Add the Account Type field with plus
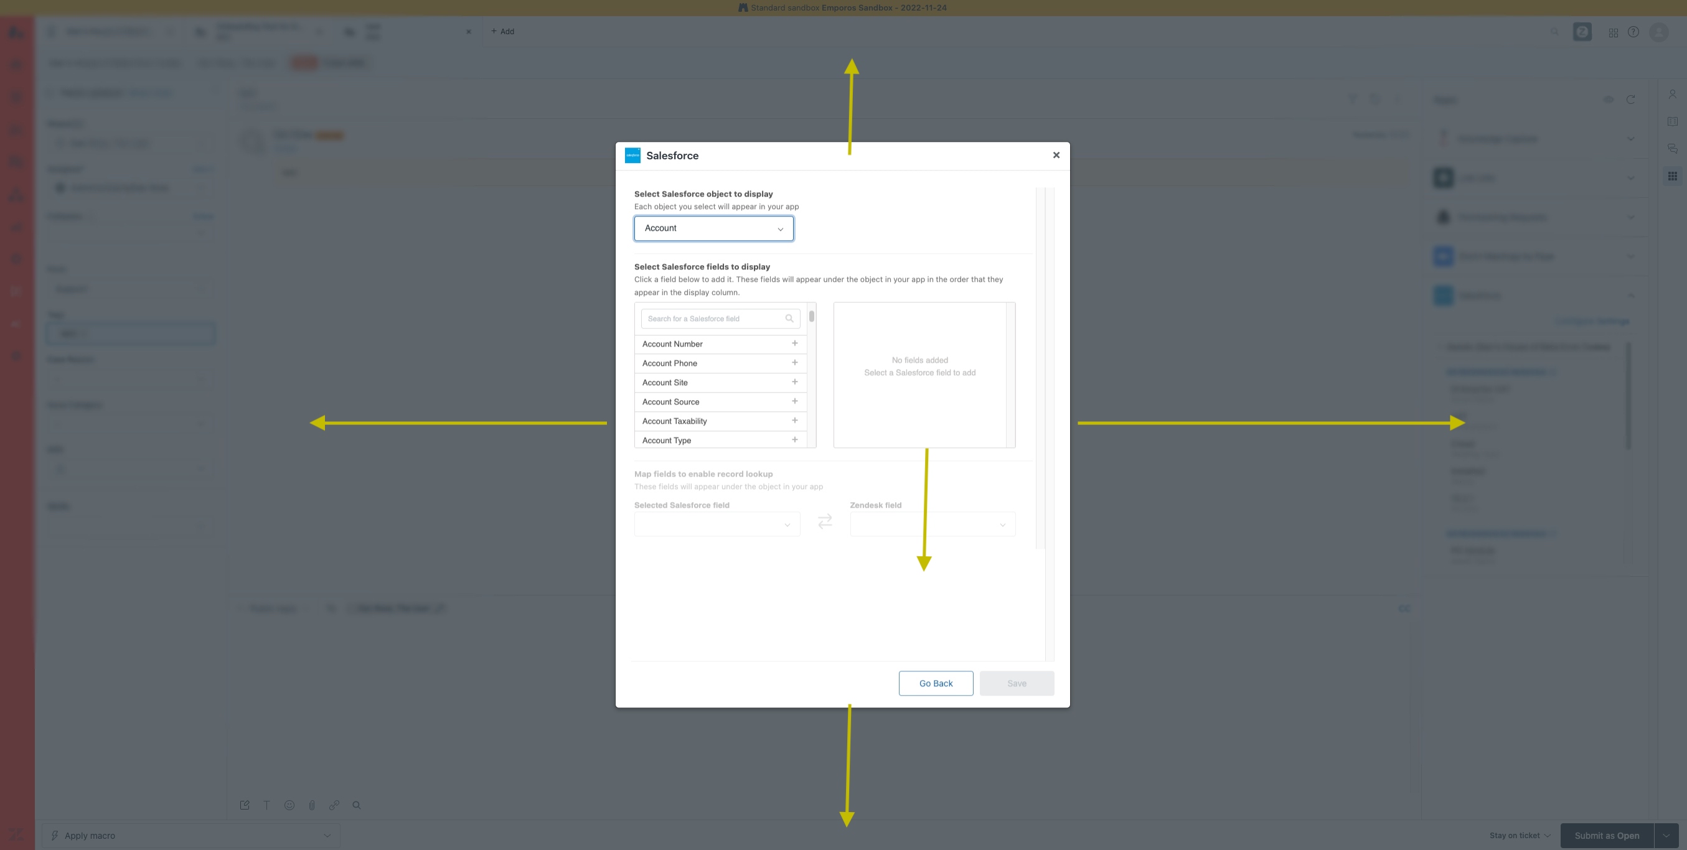The height and width of the screenshot is (850, 1687). click(794, 439)
